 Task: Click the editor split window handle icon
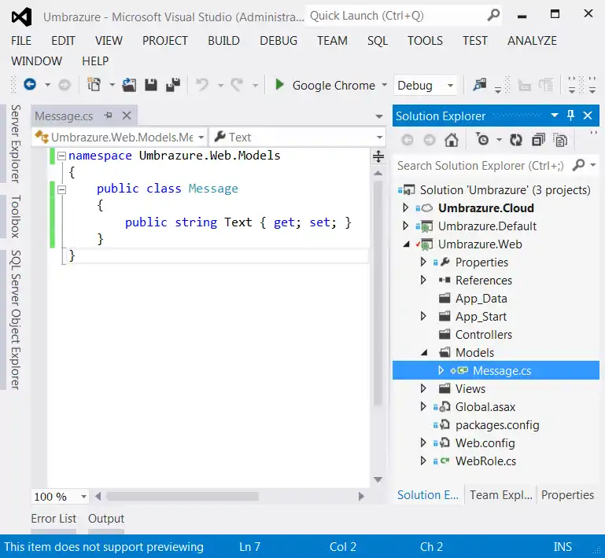click(x=378, y=156)
